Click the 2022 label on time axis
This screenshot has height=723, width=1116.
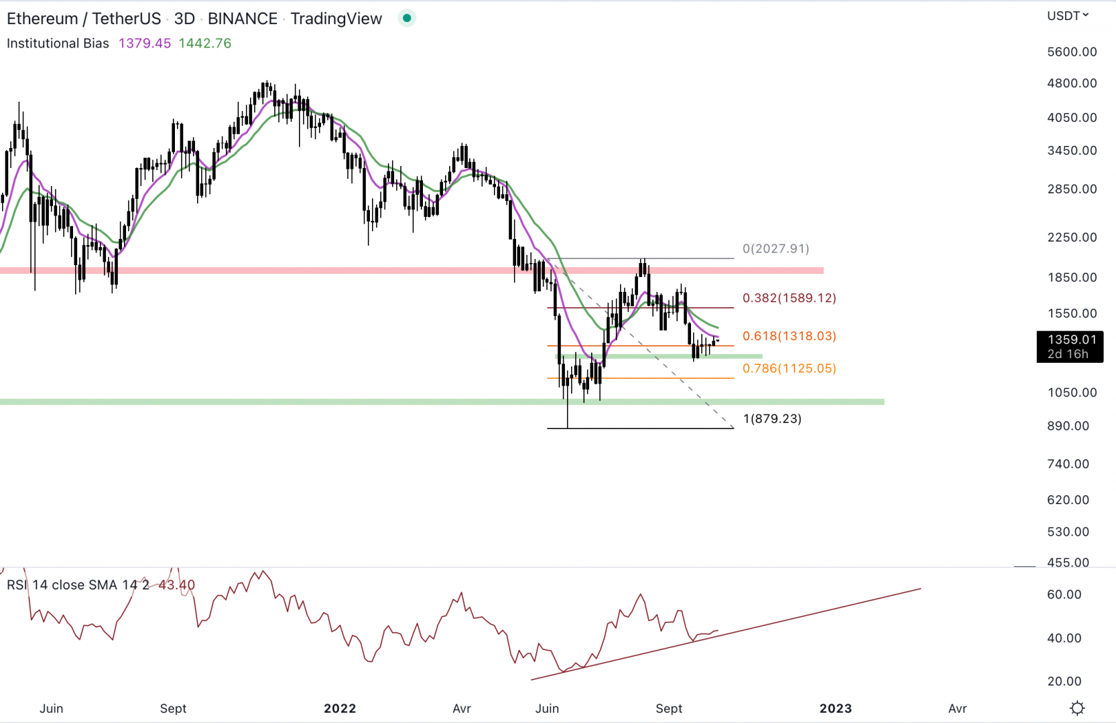[x=340, y=708]
